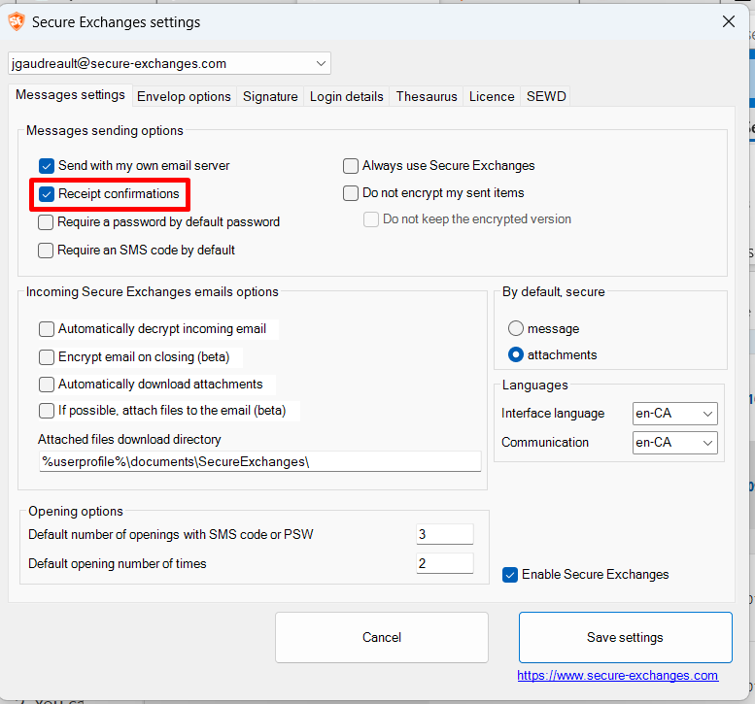Viewport: 755px width, 704px height.
Task: Edit the Default opening number of times field
Action: [x=444, y=563]
